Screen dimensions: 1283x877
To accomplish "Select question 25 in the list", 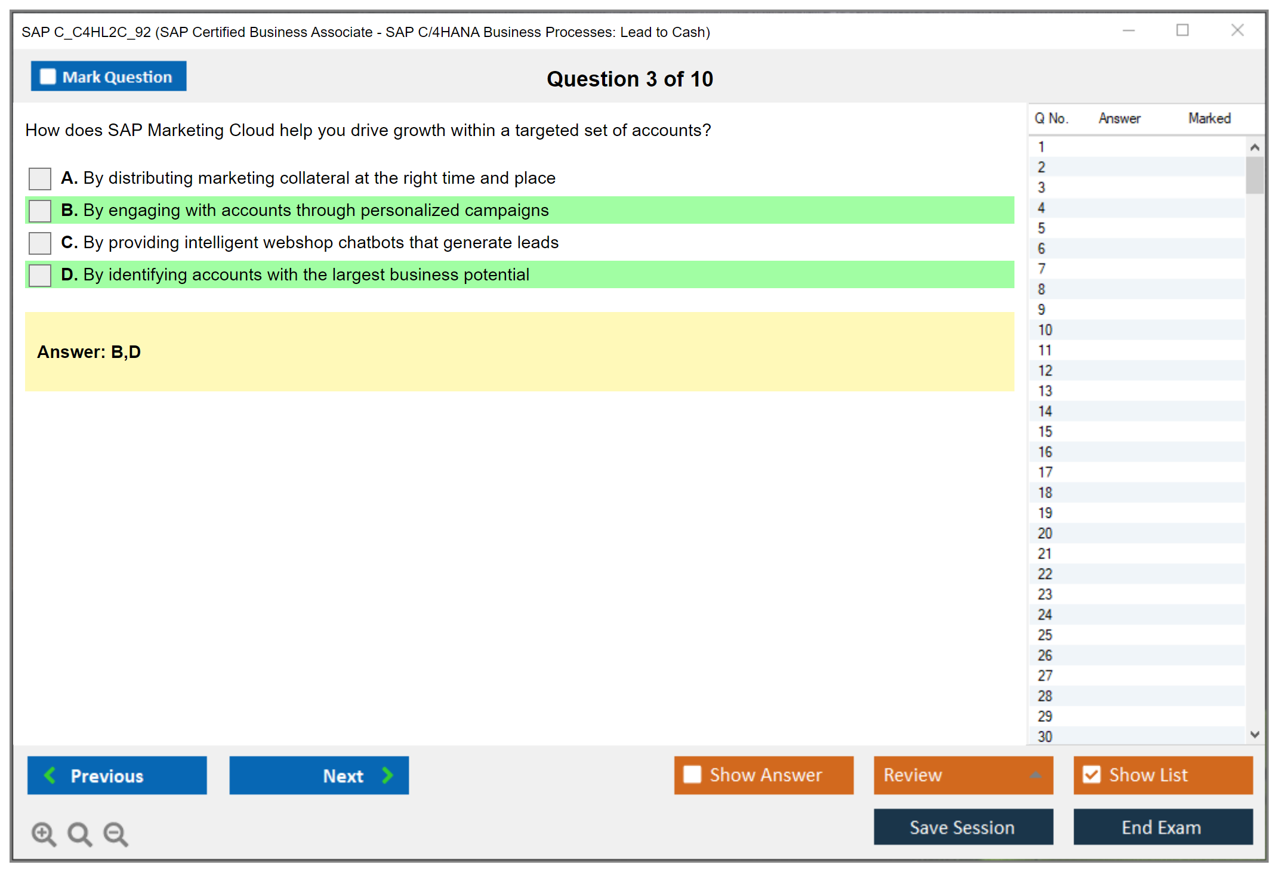I will click(1045, 635).
